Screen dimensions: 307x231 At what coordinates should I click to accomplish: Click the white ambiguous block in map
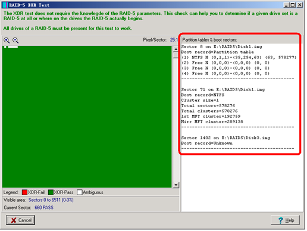tap(13, 47)
